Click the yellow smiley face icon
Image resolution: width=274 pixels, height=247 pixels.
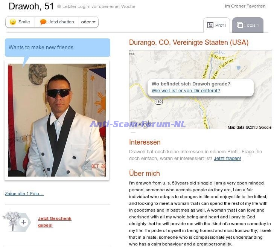coord(13,22)
